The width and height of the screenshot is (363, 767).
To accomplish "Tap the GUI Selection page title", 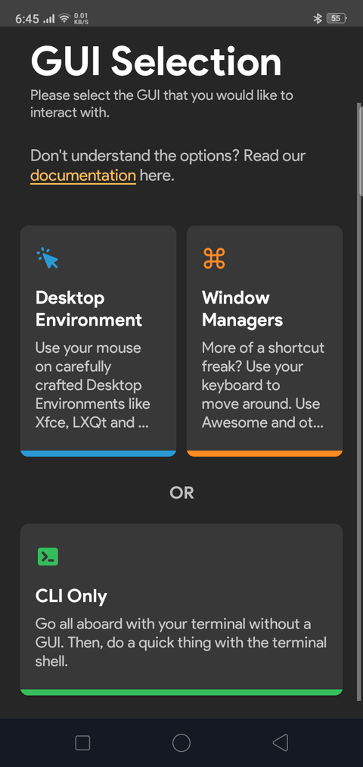I will [157, 61].
